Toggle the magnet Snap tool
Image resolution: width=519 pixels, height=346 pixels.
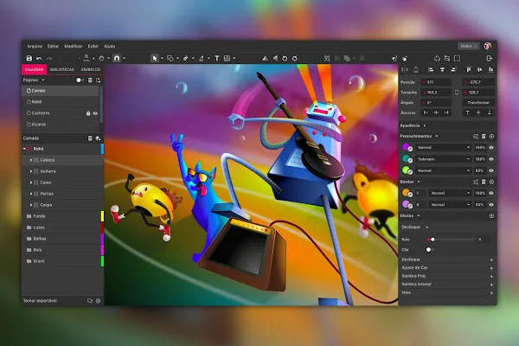(117, 58)
